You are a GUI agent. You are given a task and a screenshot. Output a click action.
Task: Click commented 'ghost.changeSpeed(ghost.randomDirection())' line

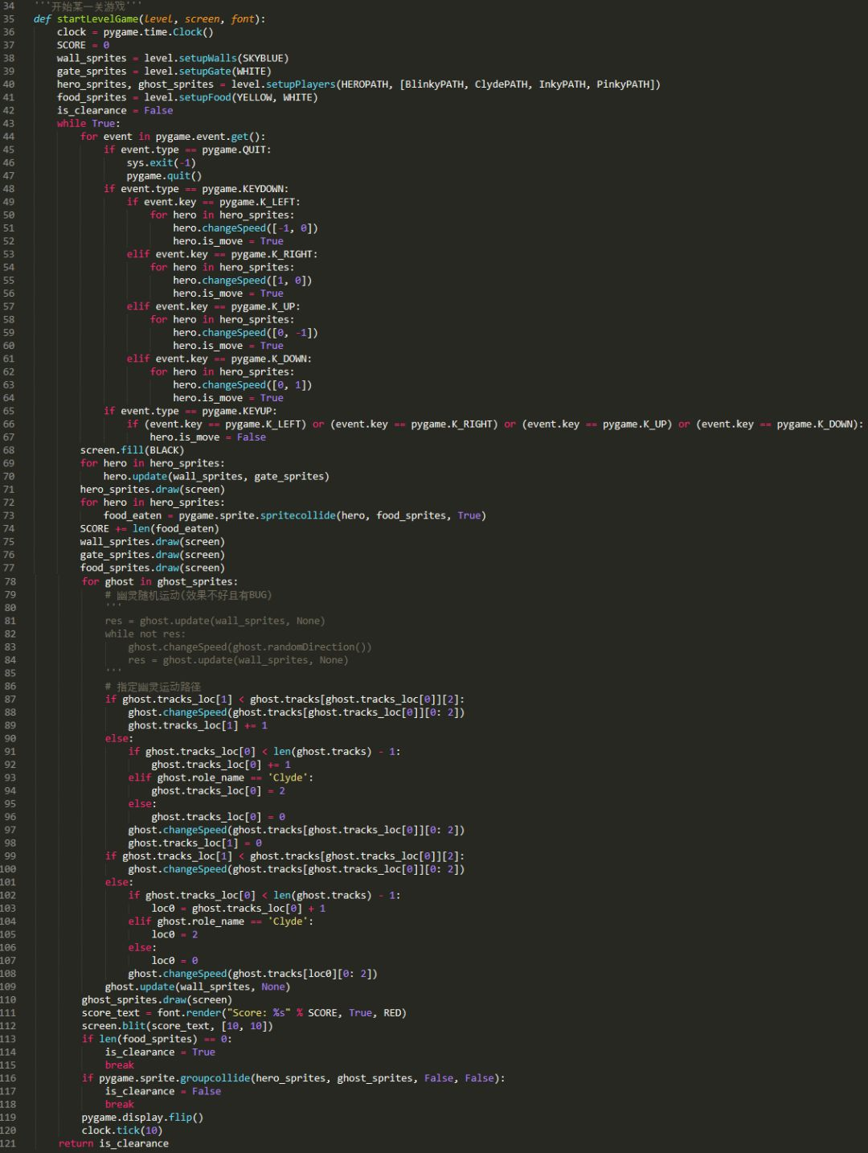(x=249, y=646)
